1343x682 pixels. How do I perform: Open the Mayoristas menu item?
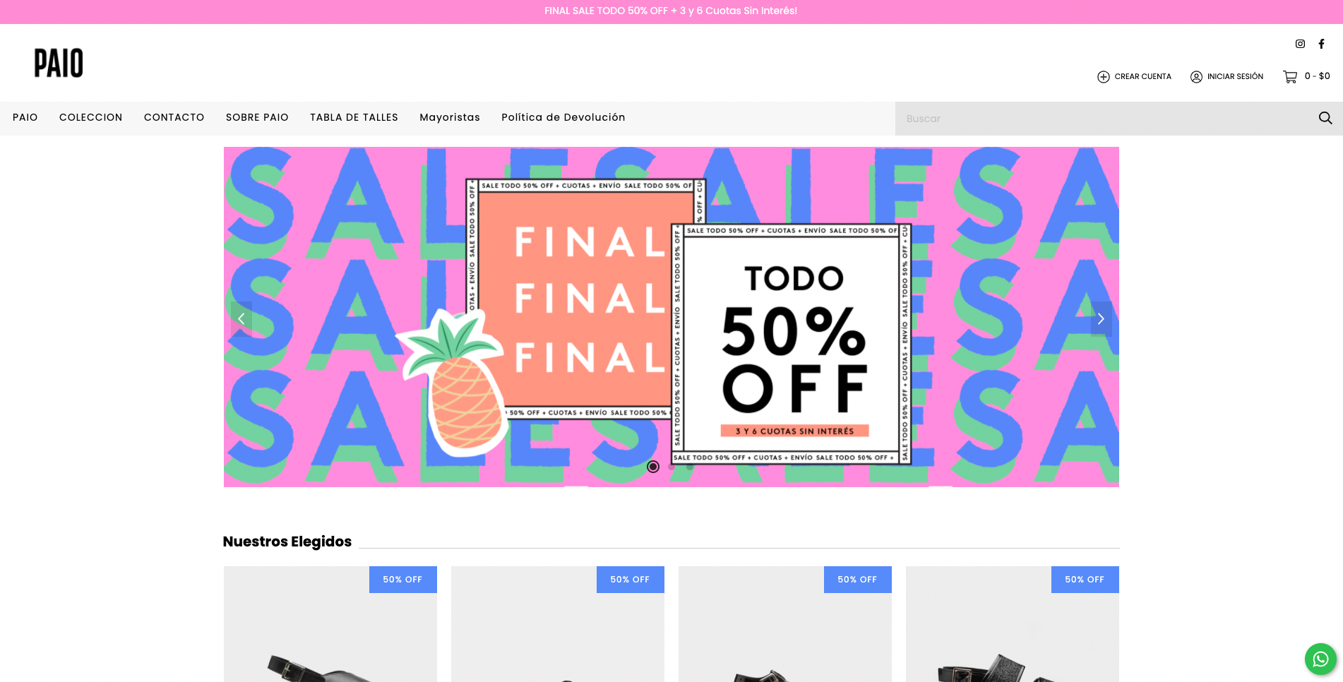(x=450, y=117)
